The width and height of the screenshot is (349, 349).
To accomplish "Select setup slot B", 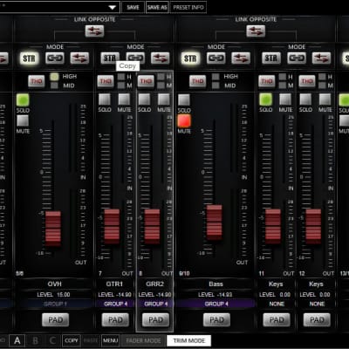I will pyautogui.click(x=35, y=340).
